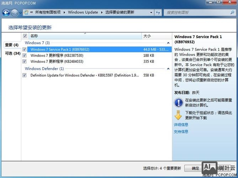Select Definition Update for Windows Defender row

[99, 75]
